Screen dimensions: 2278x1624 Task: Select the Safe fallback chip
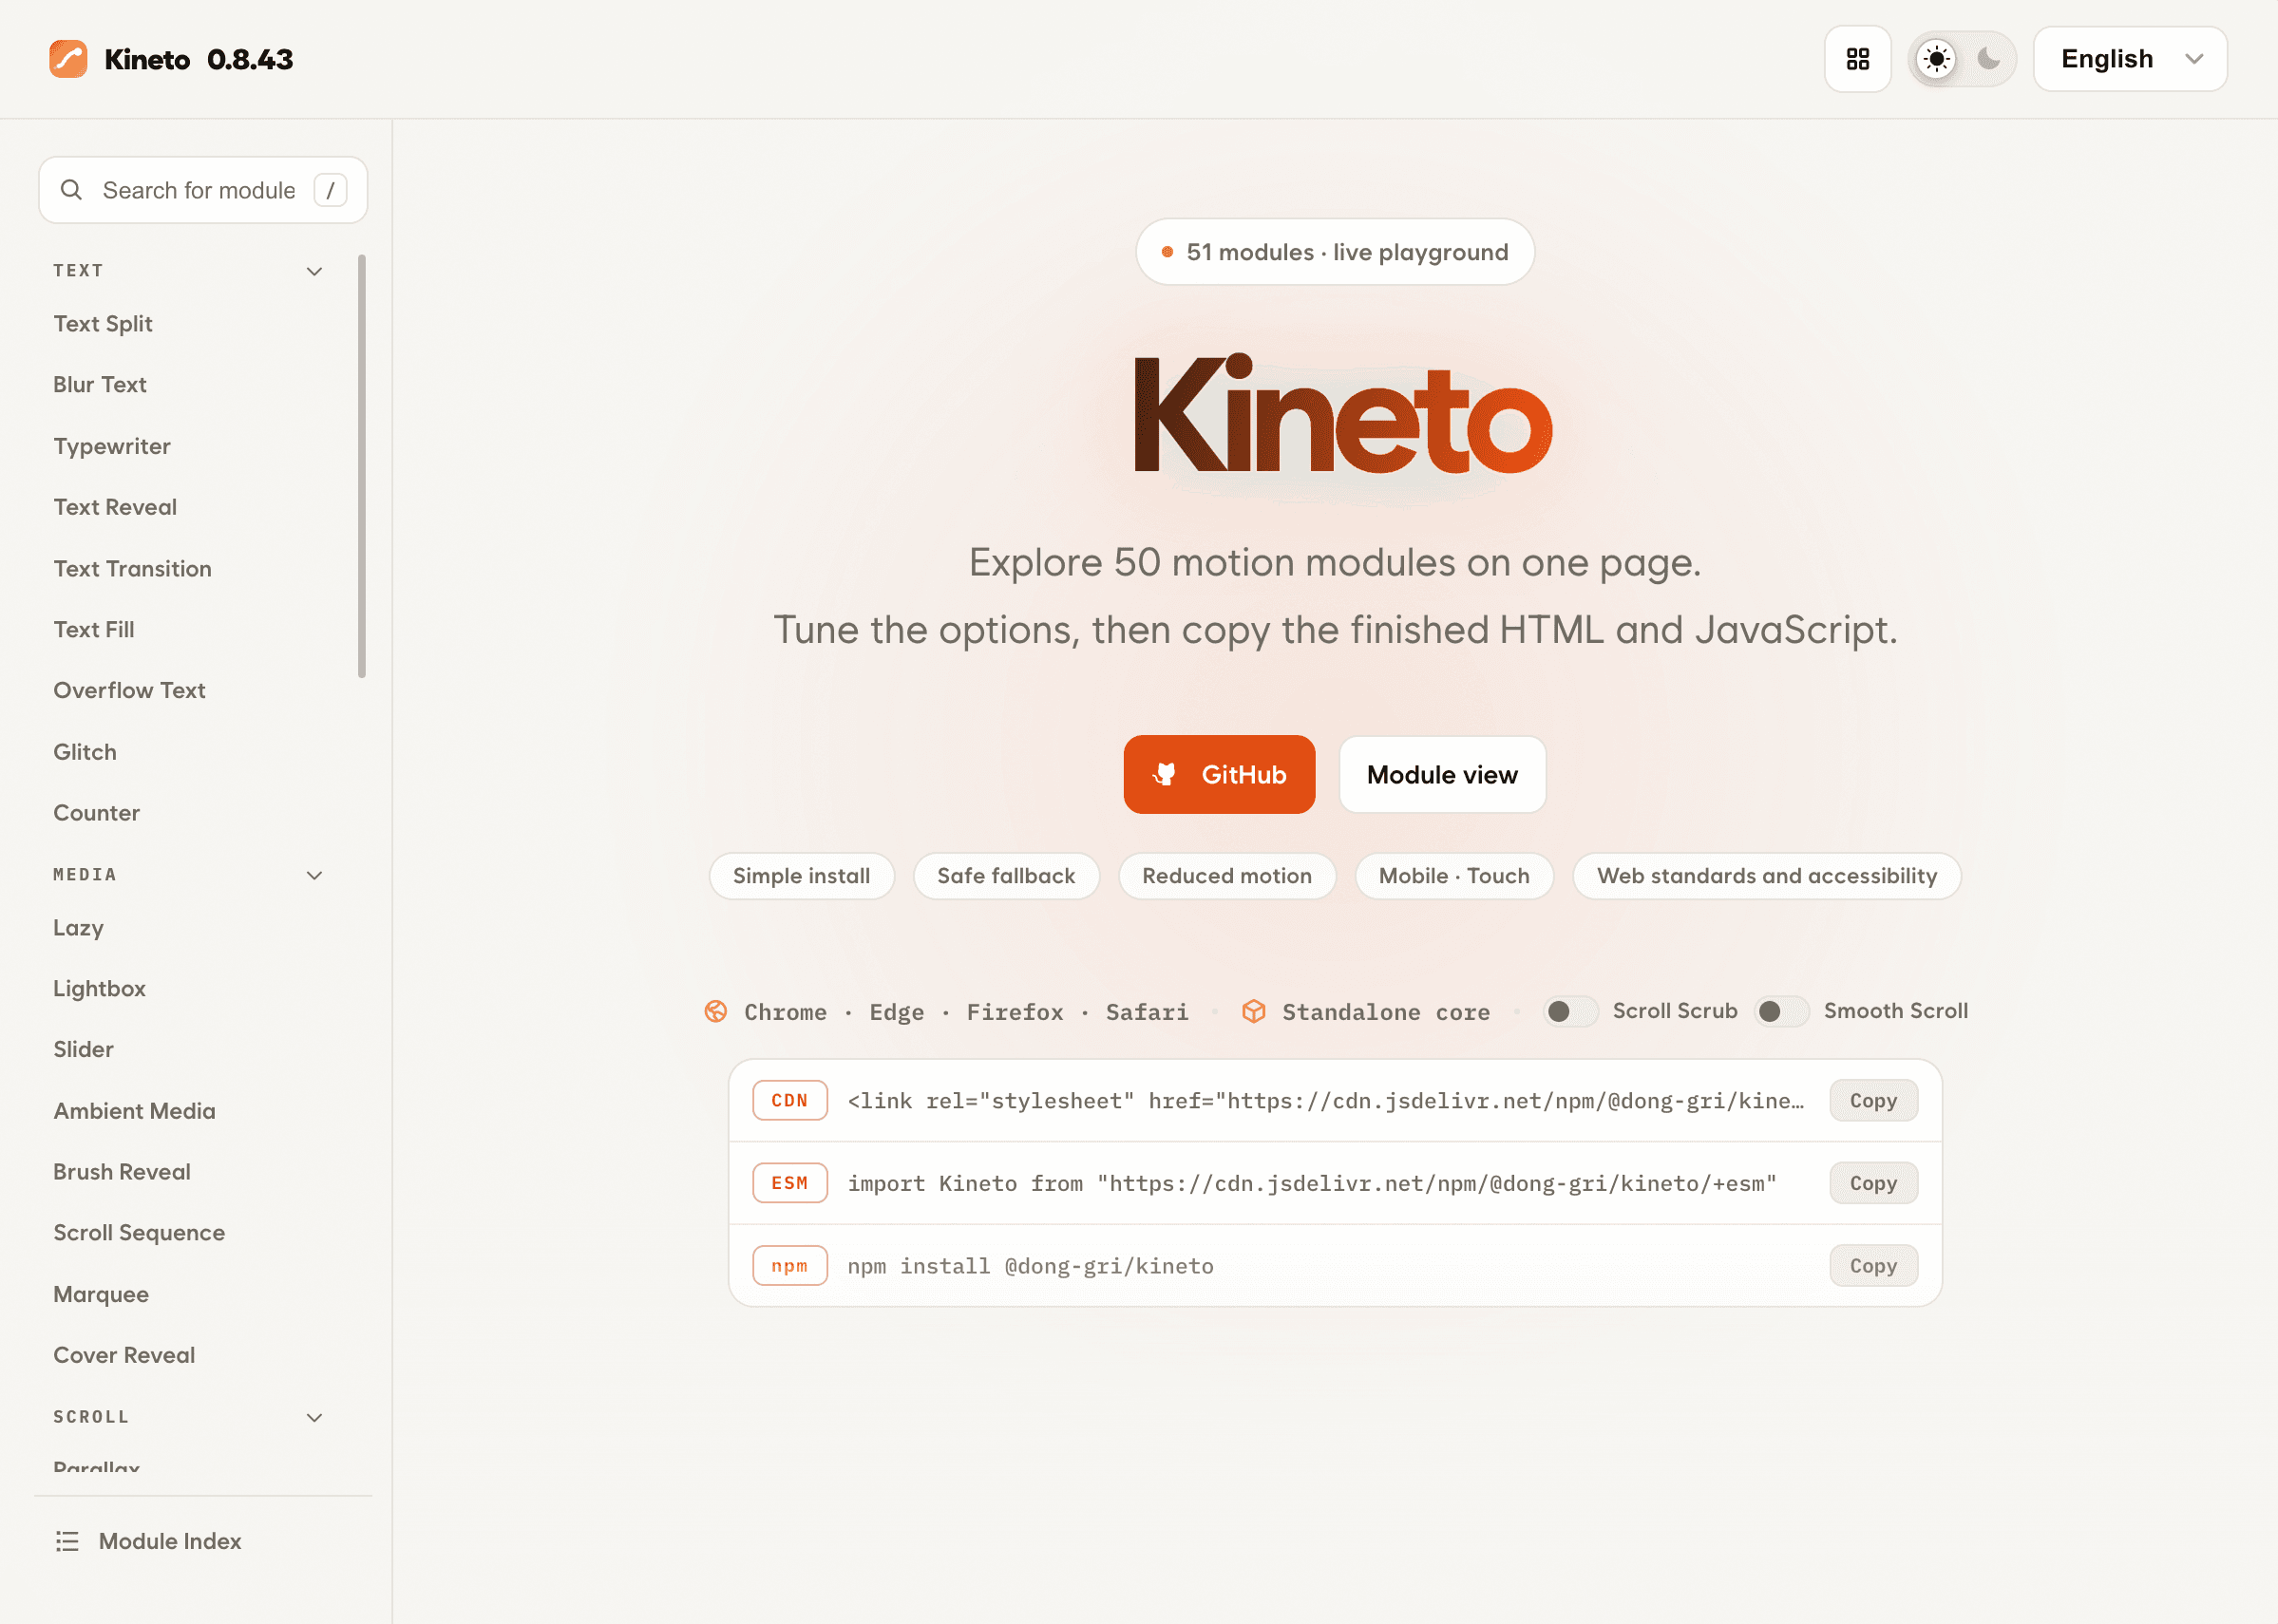click(x=1006, y=876)
